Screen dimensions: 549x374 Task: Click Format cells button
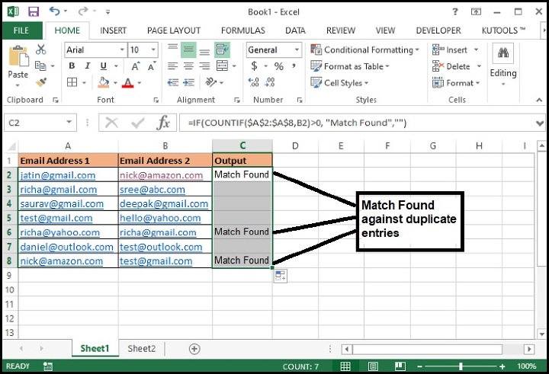pyautogui.click(x=454, y=83)
